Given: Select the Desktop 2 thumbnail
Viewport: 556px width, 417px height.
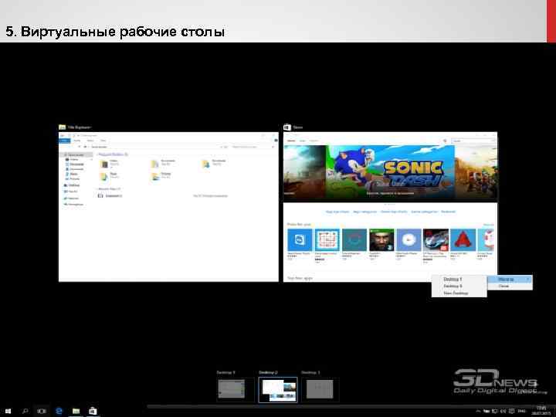Looking at the screenshot, I should (x=278, y=389).
